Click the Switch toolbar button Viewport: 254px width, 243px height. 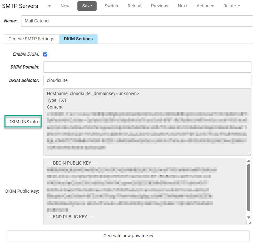(111, 6)
